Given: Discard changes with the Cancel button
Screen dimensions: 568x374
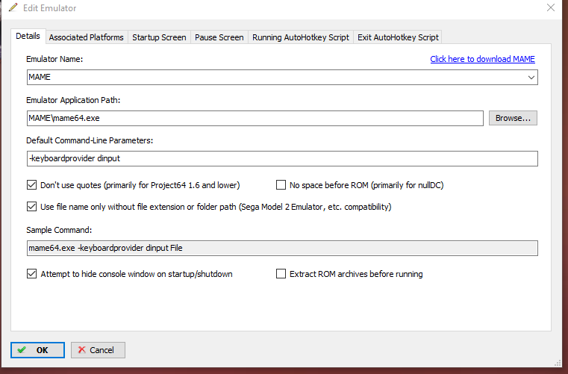Looking at the screenshot, I should 98,350.
